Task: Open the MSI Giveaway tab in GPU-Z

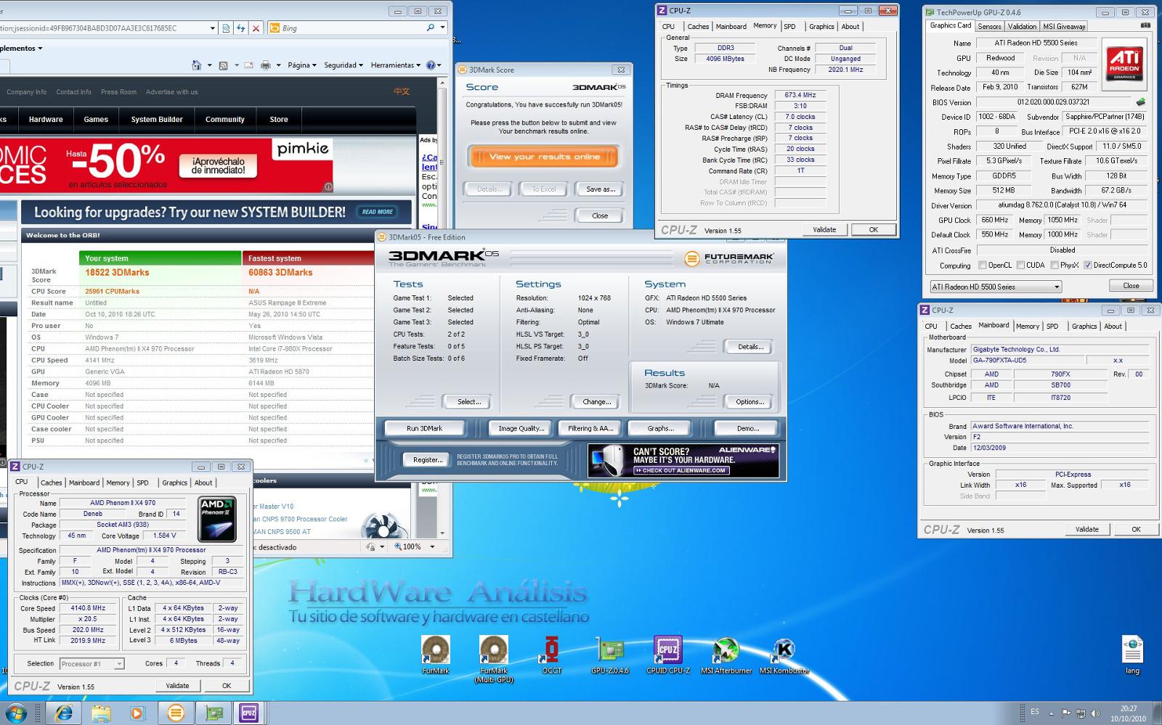Action: point(1064,26)
